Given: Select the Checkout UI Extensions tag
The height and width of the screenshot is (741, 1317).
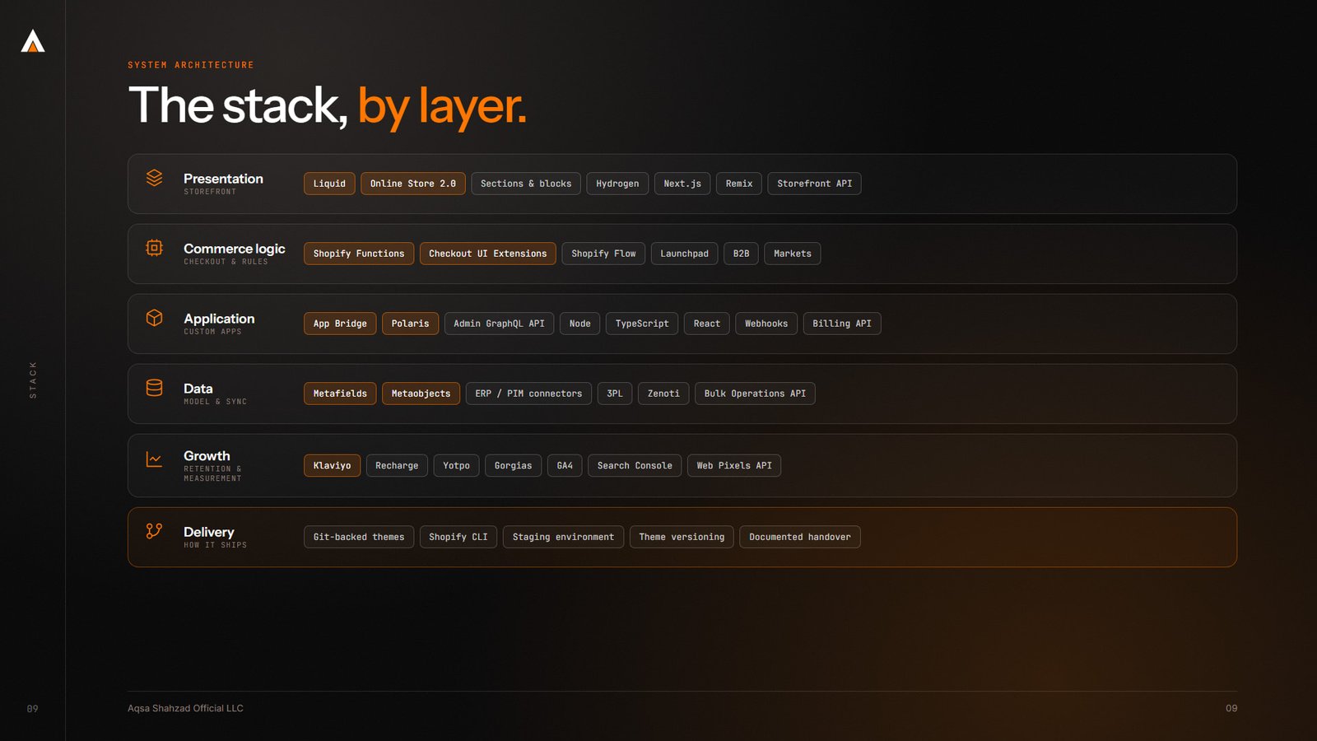Looking at the screenshot, I should pyautogui.click(x=488, y=254).
